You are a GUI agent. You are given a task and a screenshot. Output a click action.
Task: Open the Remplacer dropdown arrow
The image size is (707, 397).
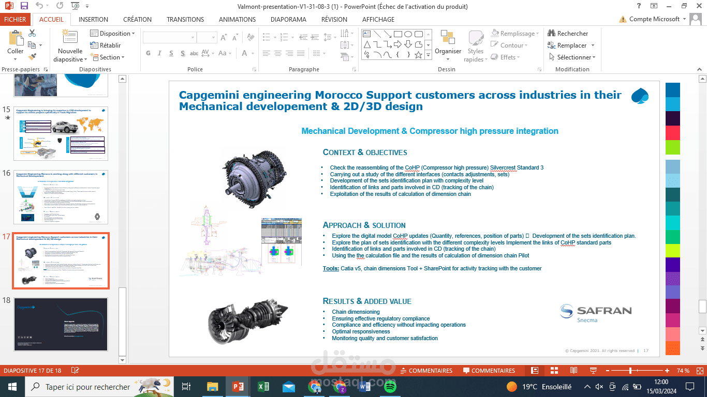(x=593, y=45)
